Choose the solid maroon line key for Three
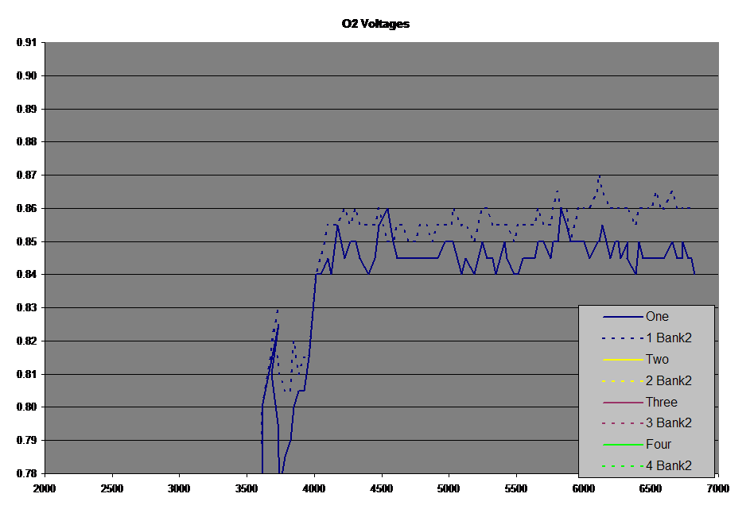Image resolution: width=750 pixels, height=513 pixels. pos(623,403)
